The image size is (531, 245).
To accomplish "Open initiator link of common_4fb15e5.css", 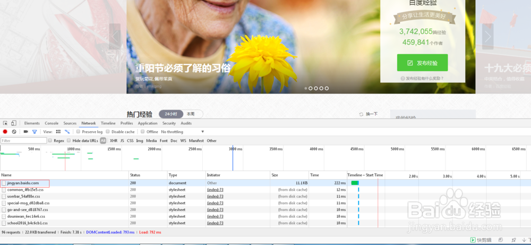I will [x=215, y=190].
